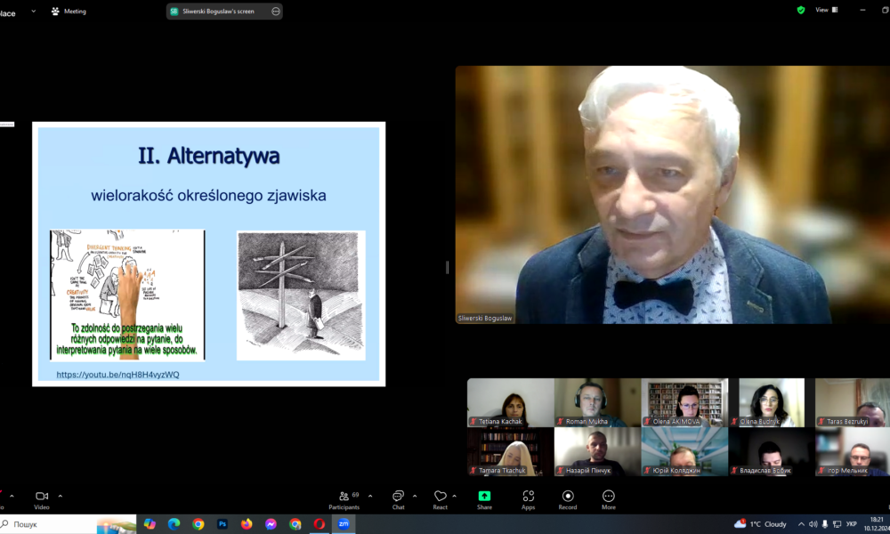Select Tamara Tkachuk's video tile
Image resolution: width=890 pixels, height=534 pixels.
[x=510, y=452]
